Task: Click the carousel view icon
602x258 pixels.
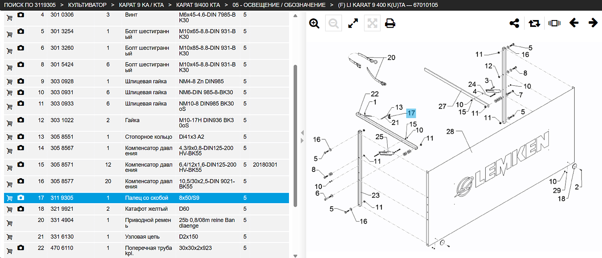Action: 554,23
